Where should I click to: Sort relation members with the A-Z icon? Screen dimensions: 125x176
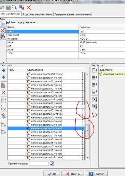4,100
